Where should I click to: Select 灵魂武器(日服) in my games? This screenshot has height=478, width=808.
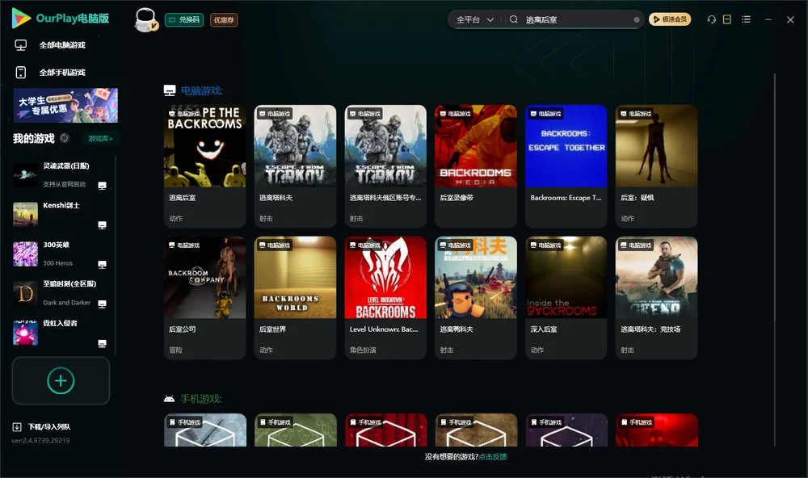(x=60, y=175)
